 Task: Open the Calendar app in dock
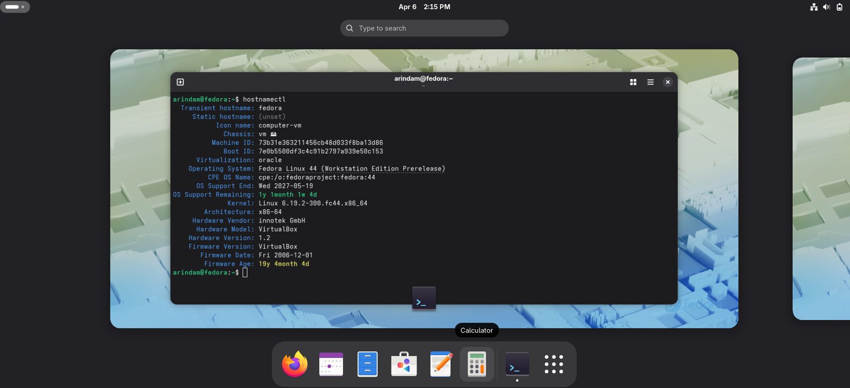tap(331, 365)
